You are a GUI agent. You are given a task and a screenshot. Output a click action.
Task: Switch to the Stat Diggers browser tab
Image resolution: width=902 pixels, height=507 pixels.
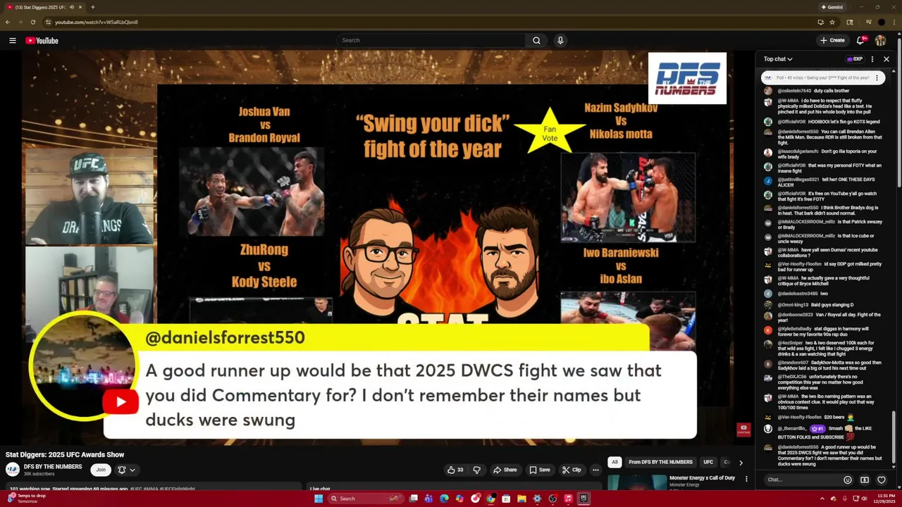pyautogui.click(x=44, y=7)
